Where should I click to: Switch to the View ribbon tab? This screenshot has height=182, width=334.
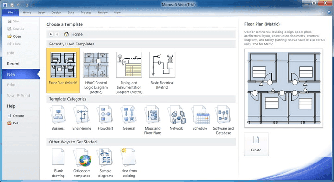[117, 13]
